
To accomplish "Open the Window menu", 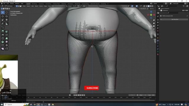I will pyautogui.click(x=17, y=4).
